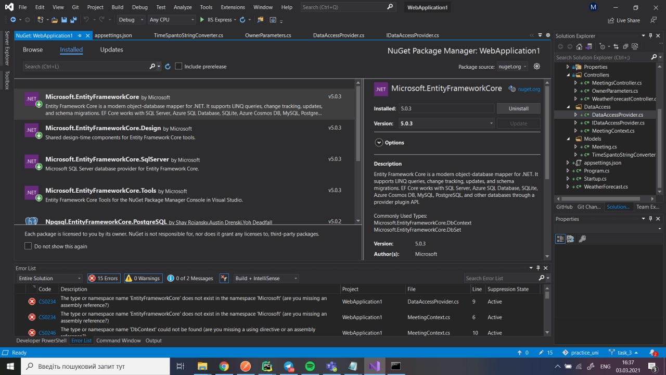Image resolution: width=666 pixels, height=375 pixels.
Task: Collapse the Models folder node
Action: pyautogui.click(x=568, y=139)
